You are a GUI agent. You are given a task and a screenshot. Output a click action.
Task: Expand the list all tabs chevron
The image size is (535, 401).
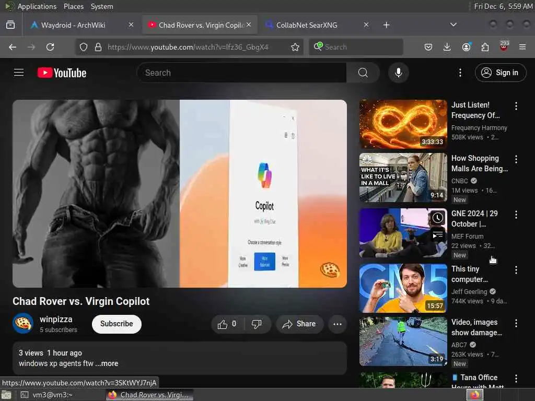click(453, 25)
